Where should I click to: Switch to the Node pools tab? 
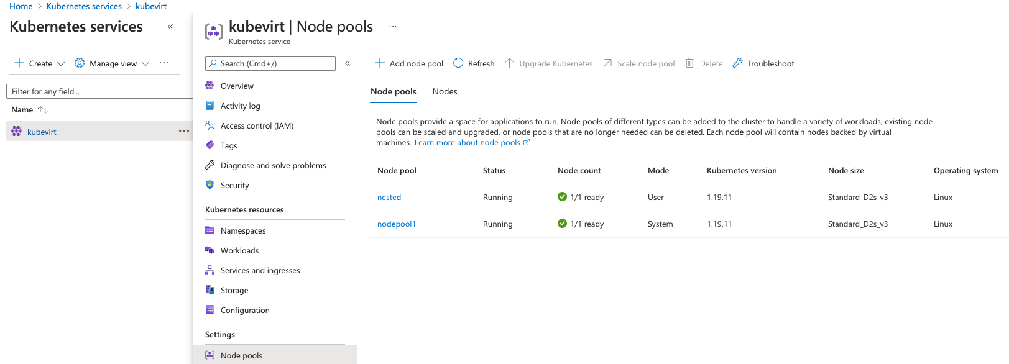394,91
